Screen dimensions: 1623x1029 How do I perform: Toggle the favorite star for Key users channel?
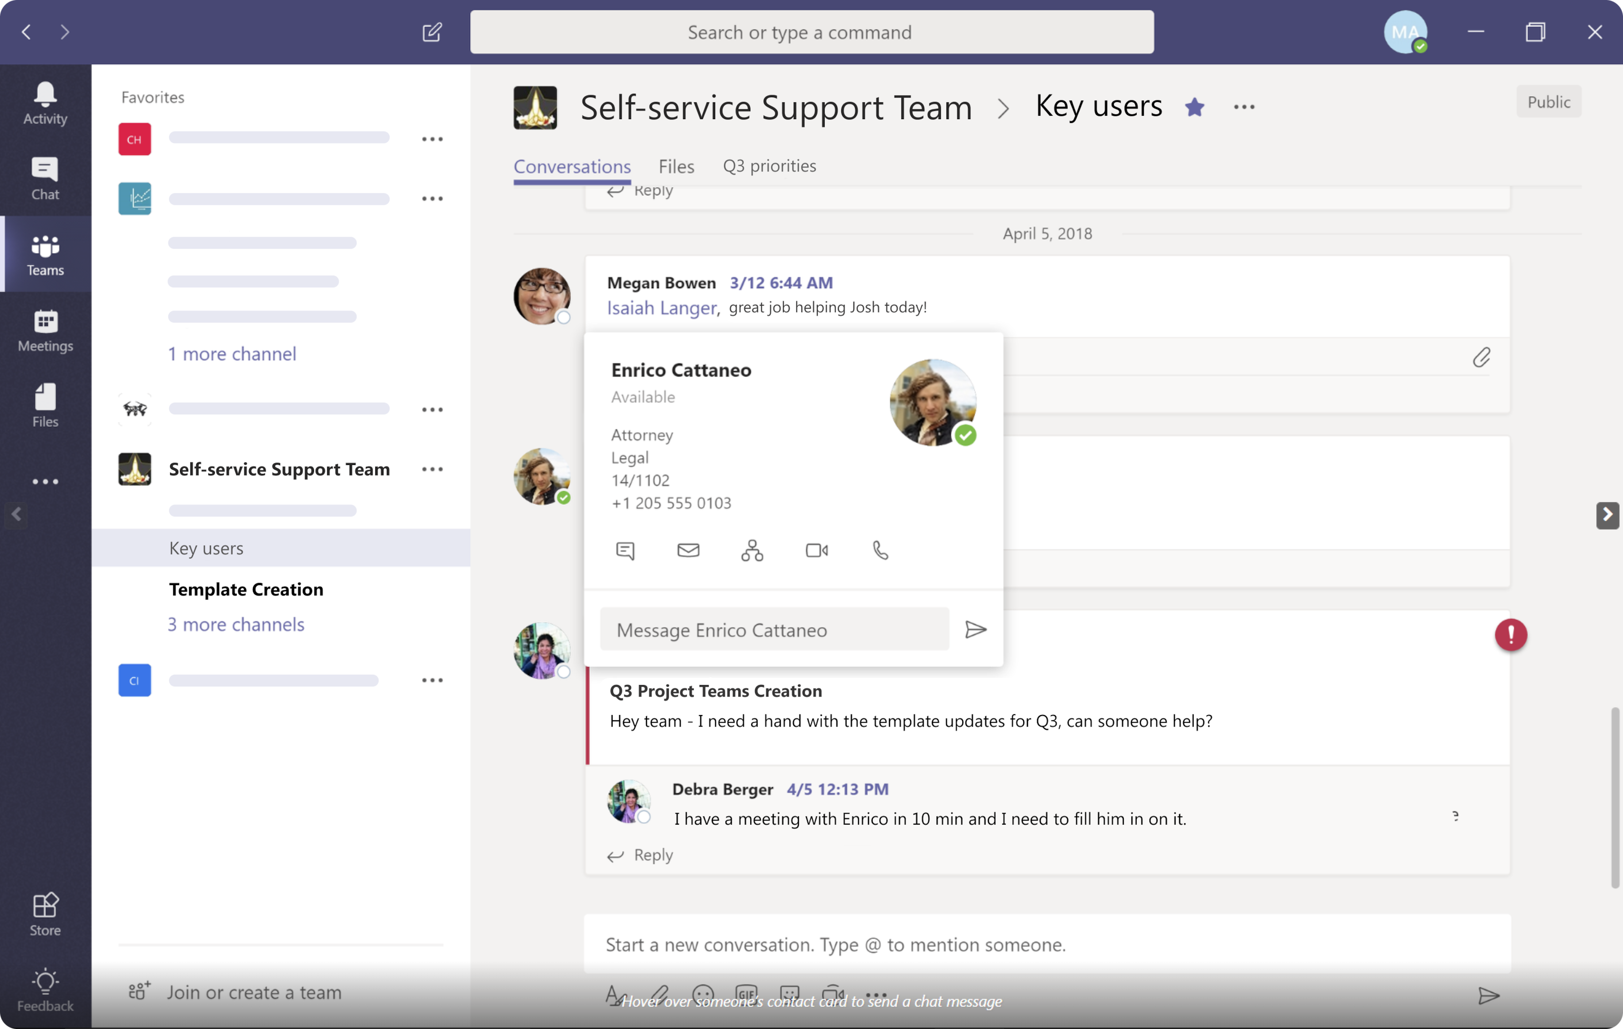[x=1195, y=105]
